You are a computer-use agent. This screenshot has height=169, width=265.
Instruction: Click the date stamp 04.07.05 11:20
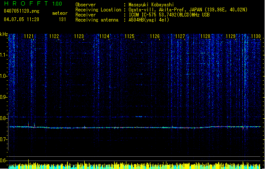(21, 19)
